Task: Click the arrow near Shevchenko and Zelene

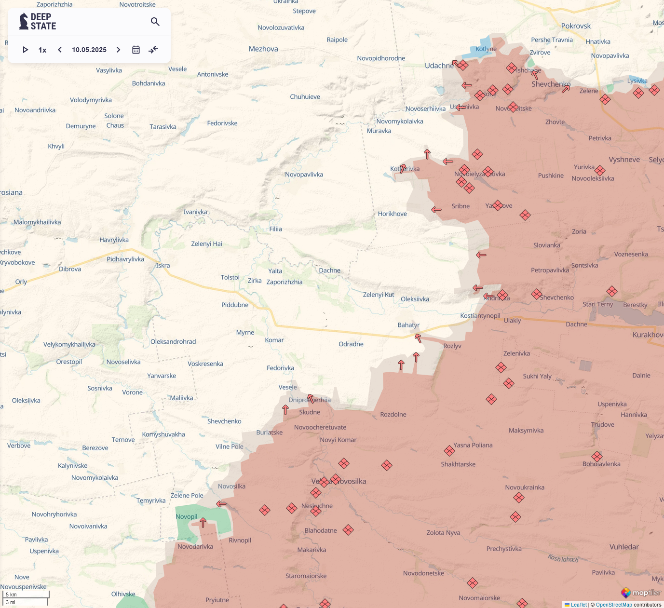Action: tap(566, 89)
